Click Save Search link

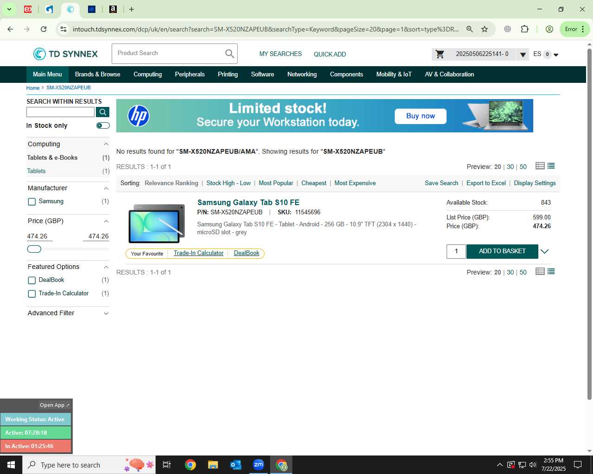(442, 183)
